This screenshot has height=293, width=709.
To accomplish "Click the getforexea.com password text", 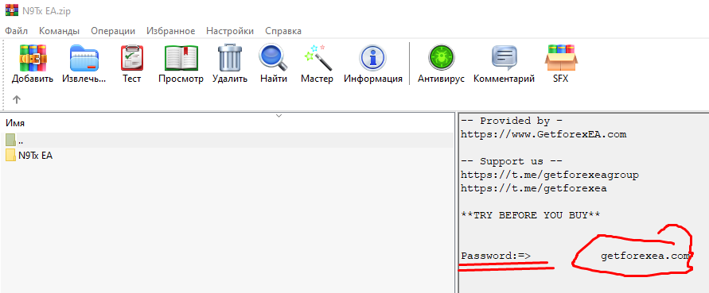I will point(645,256).
